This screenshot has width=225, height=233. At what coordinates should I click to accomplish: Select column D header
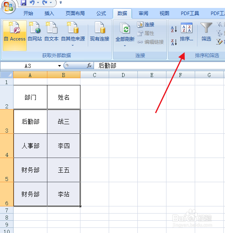point(123,75)
